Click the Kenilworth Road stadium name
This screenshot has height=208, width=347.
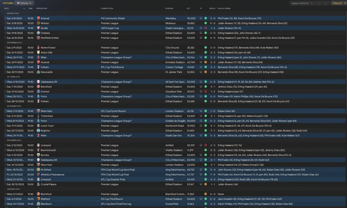(174, 126)
